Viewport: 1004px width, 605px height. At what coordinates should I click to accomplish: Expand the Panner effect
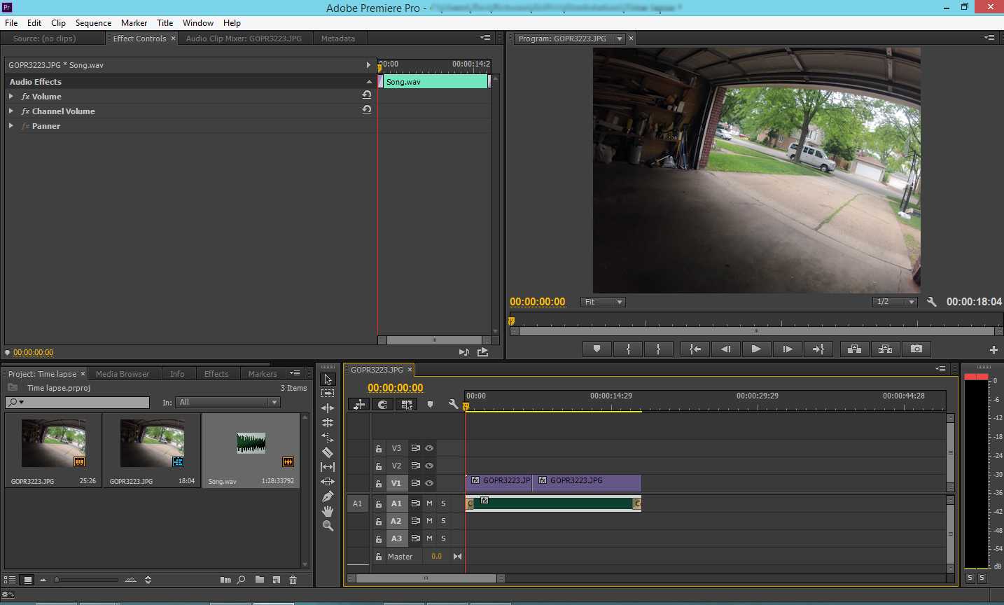click(x=11, y=126)
